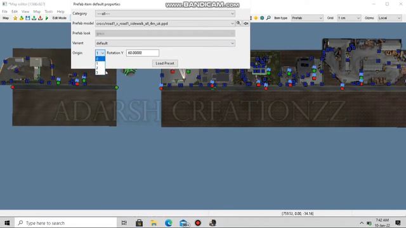Select origin option 0

(100, 59)
